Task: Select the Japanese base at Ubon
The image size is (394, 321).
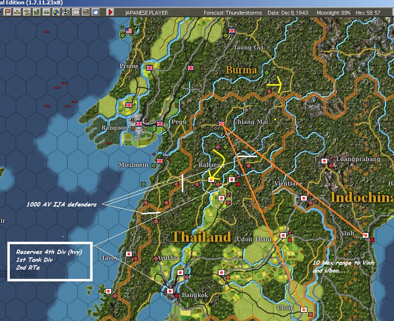Action: pyautogui.click(x=304, y=309)
